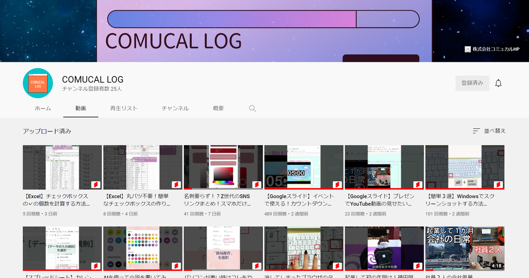Play the alt + print screen keyboard thumbnail
Image resolution: width=529 pixels, height=278 pixels.
(x=465, y=167)
